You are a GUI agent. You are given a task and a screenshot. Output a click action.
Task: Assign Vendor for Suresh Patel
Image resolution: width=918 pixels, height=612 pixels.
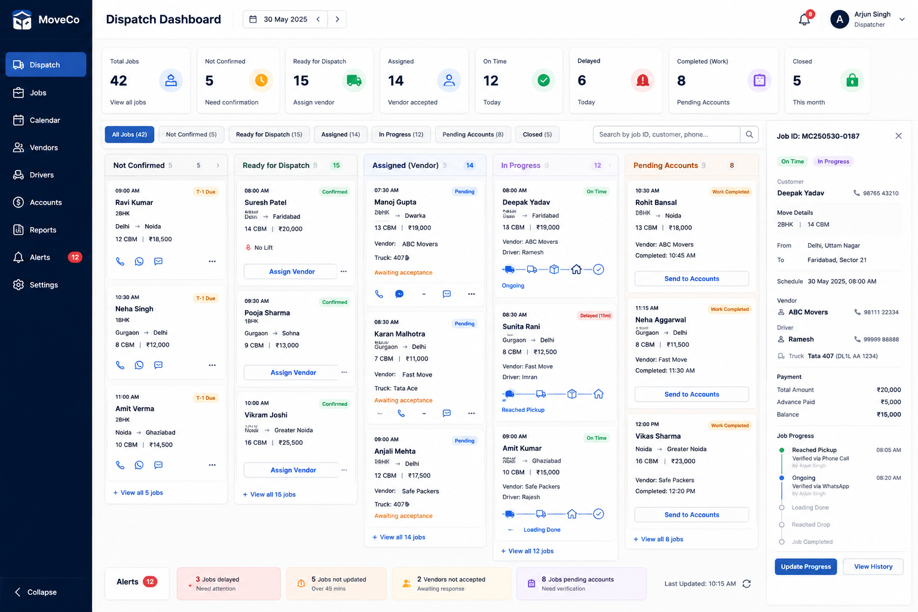[292, 271]
